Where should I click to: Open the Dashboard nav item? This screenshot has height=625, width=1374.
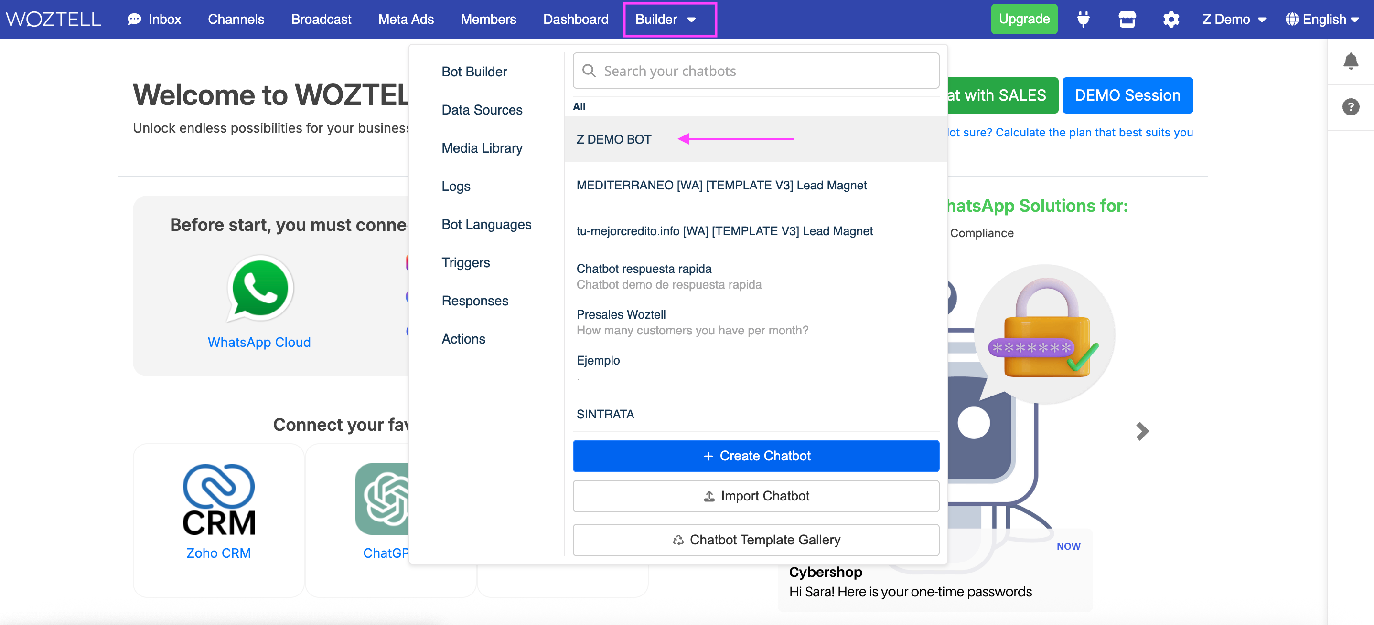coord(576,20)
